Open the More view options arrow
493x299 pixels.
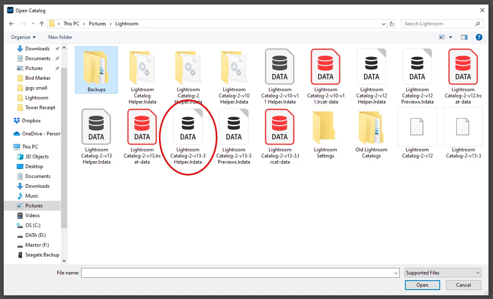pos(451,37)
